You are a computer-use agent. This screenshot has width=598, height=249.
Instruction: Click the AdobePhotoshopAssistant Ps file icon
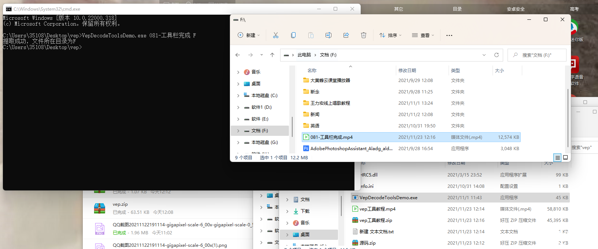(x=306, y=149)
